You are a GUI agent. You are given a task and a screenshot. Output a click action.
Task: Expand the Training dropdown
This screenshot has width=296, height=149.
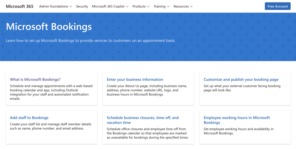161,6
